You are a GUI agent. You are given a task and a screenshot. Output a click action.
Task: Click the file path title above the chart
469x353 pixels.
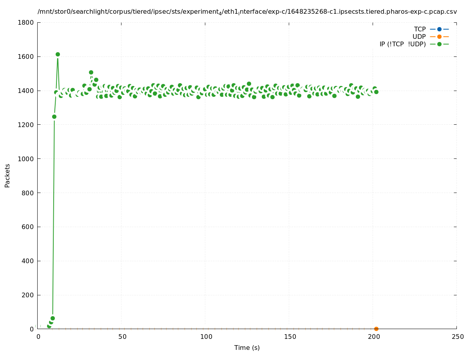tap(247, 12)
